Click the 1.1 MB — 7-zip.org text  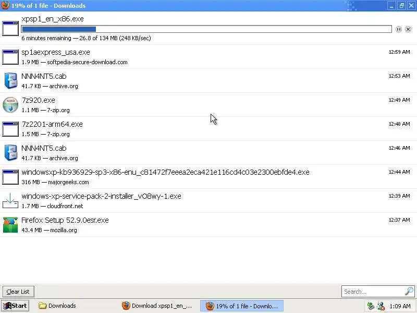(x=45, y=110)
